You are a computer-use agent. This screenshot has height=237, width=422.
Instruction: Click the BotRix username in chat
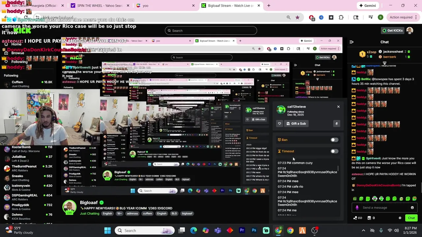(366, 79)
